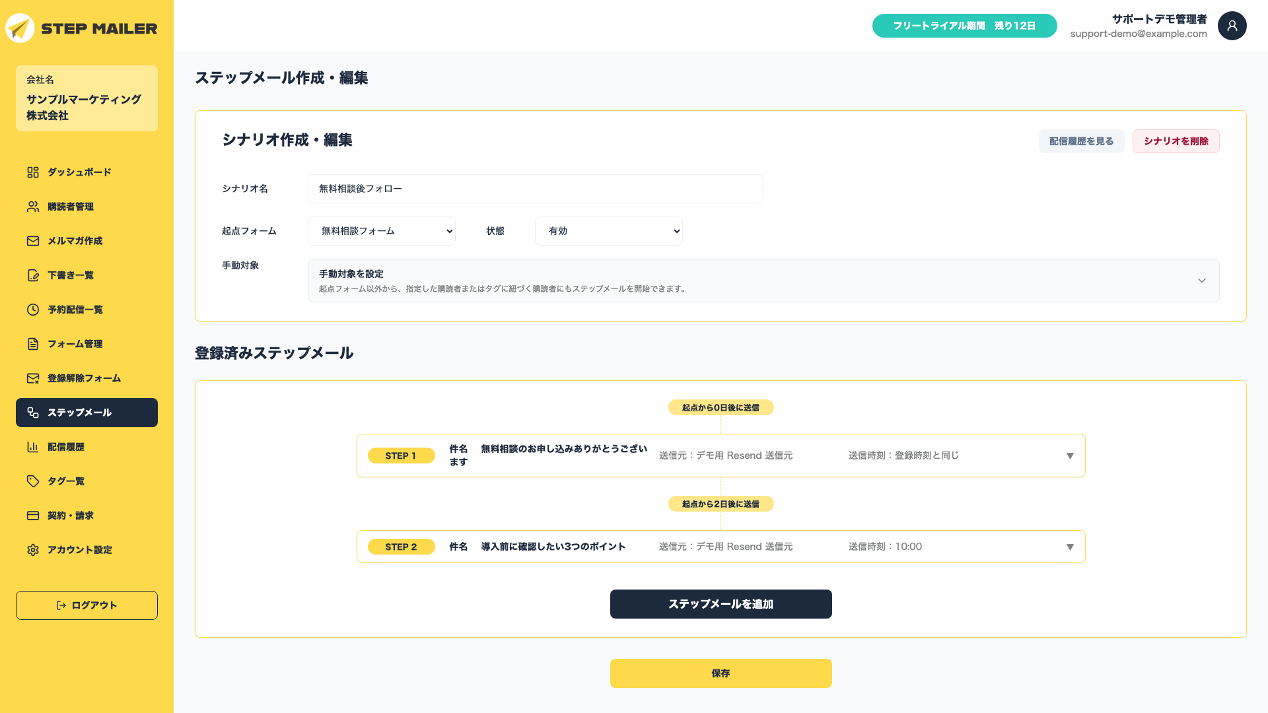The height and width of the screenshot is (713, 1268).
Task: Open フォーム管理 in sidebar
Action: pyautogui.click(x=87, y=344)
